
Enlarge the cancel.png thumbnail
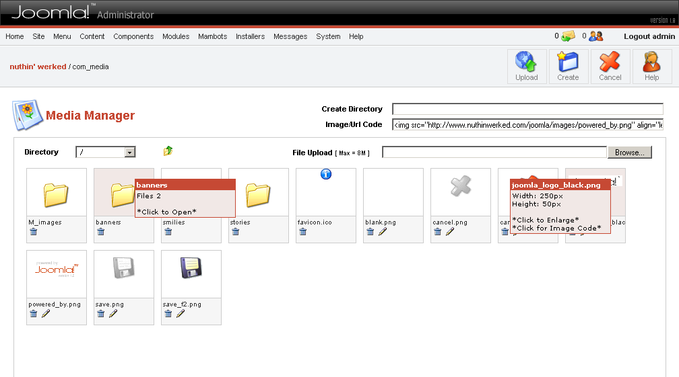[461, 186]
